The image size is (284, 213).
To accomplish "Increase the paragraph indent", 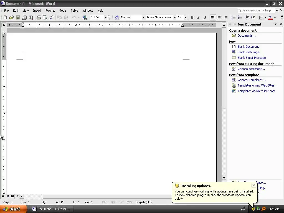I will pyautogui.click(x=253, y=17).
